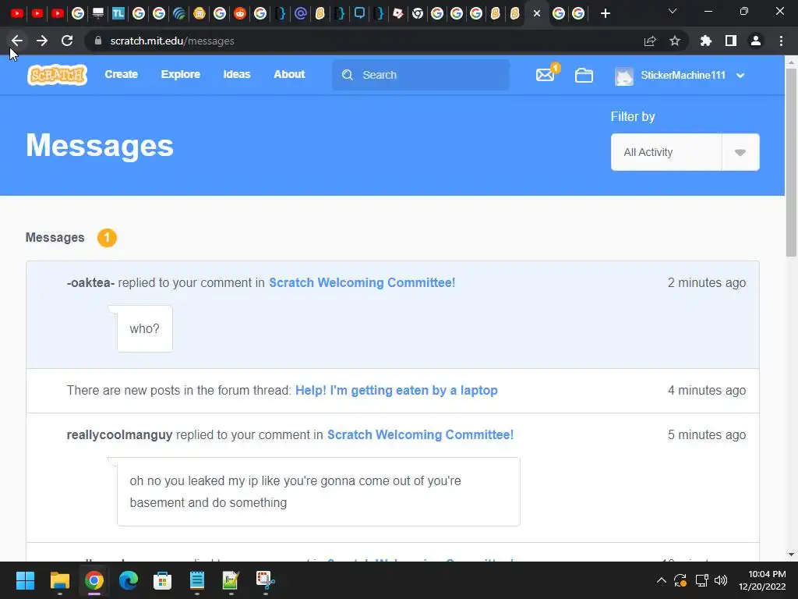Go forward with the browser forward arrow
The height and width of the screenshot is (599, 798).
pos(42,41)
